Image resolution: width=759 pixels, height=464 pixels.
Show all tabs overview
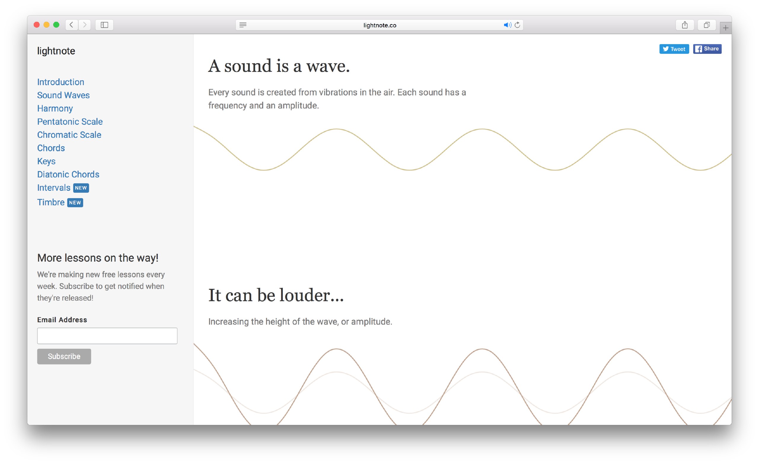tap(707, 25)
